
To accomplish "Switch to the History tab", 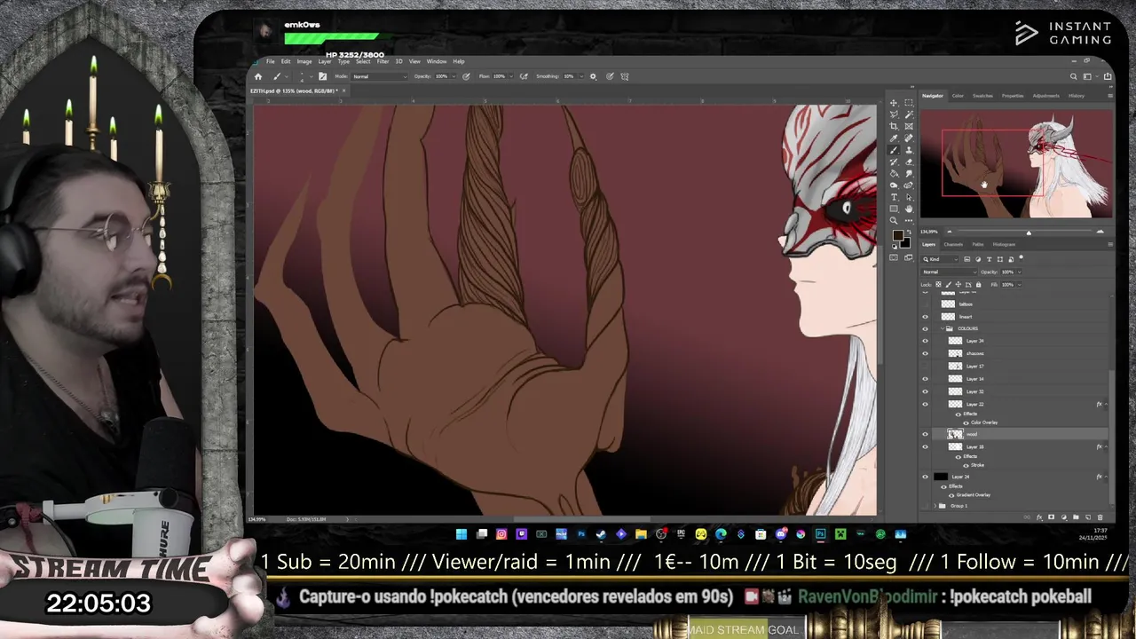I will (x=1076, y=96).
